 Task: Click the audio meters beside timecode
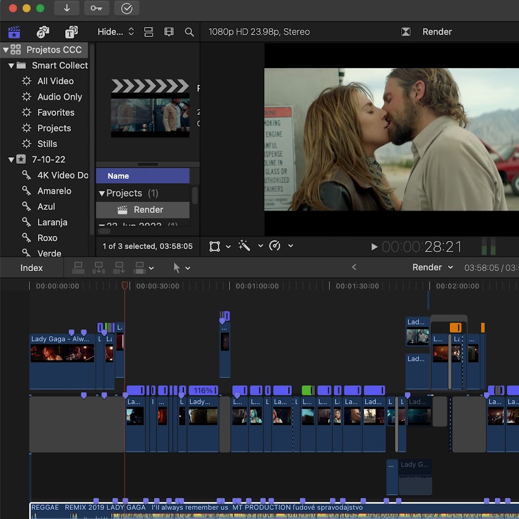pyautogui.click(x=488, y=246)
